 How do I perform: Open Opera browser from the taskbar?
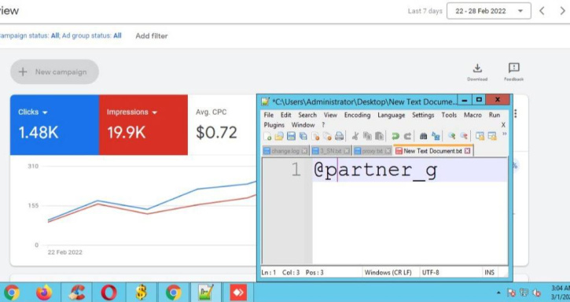108,293
